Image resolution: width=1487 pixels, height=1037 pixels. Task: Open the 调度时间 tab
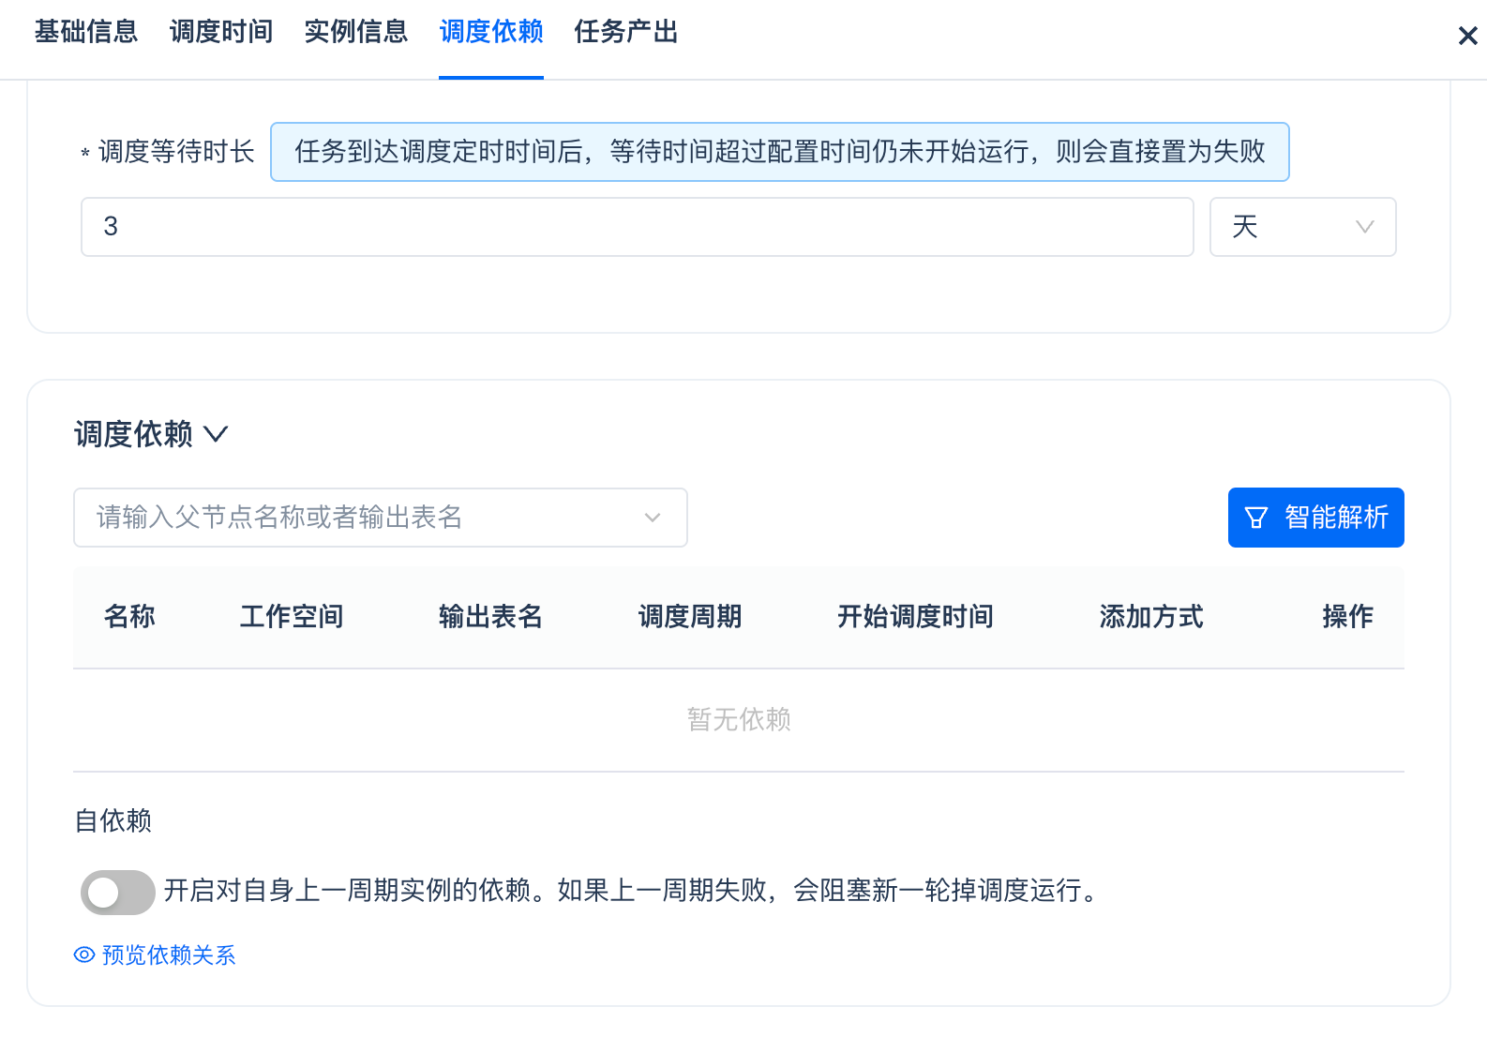click(x=221, y=32)
